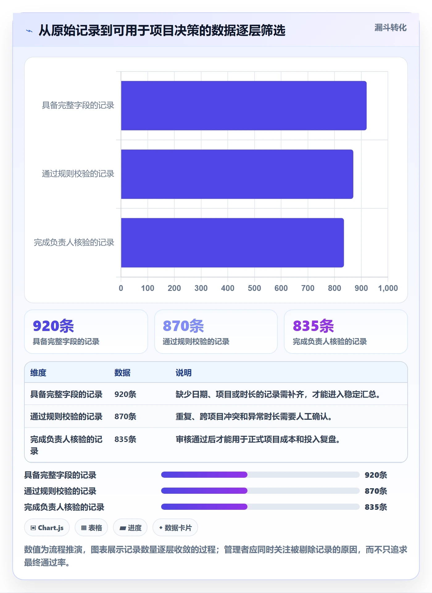Click the 835条 value beside progress bar

[376, 507]
